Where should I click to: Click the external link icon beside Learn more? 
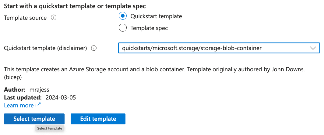pos(38,105)
